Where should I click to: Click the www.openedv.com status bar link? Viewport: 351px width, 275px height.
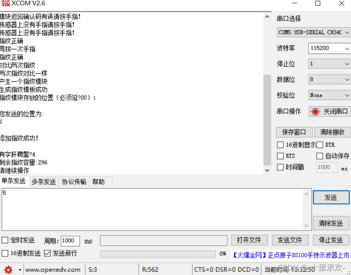53,270
